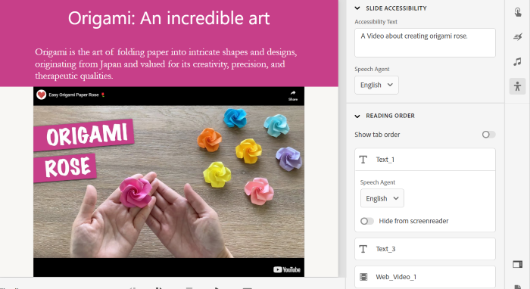Click the 'Accessibility Text' label
This screenshot has width=530, height=289.
(x=376, y=22)
